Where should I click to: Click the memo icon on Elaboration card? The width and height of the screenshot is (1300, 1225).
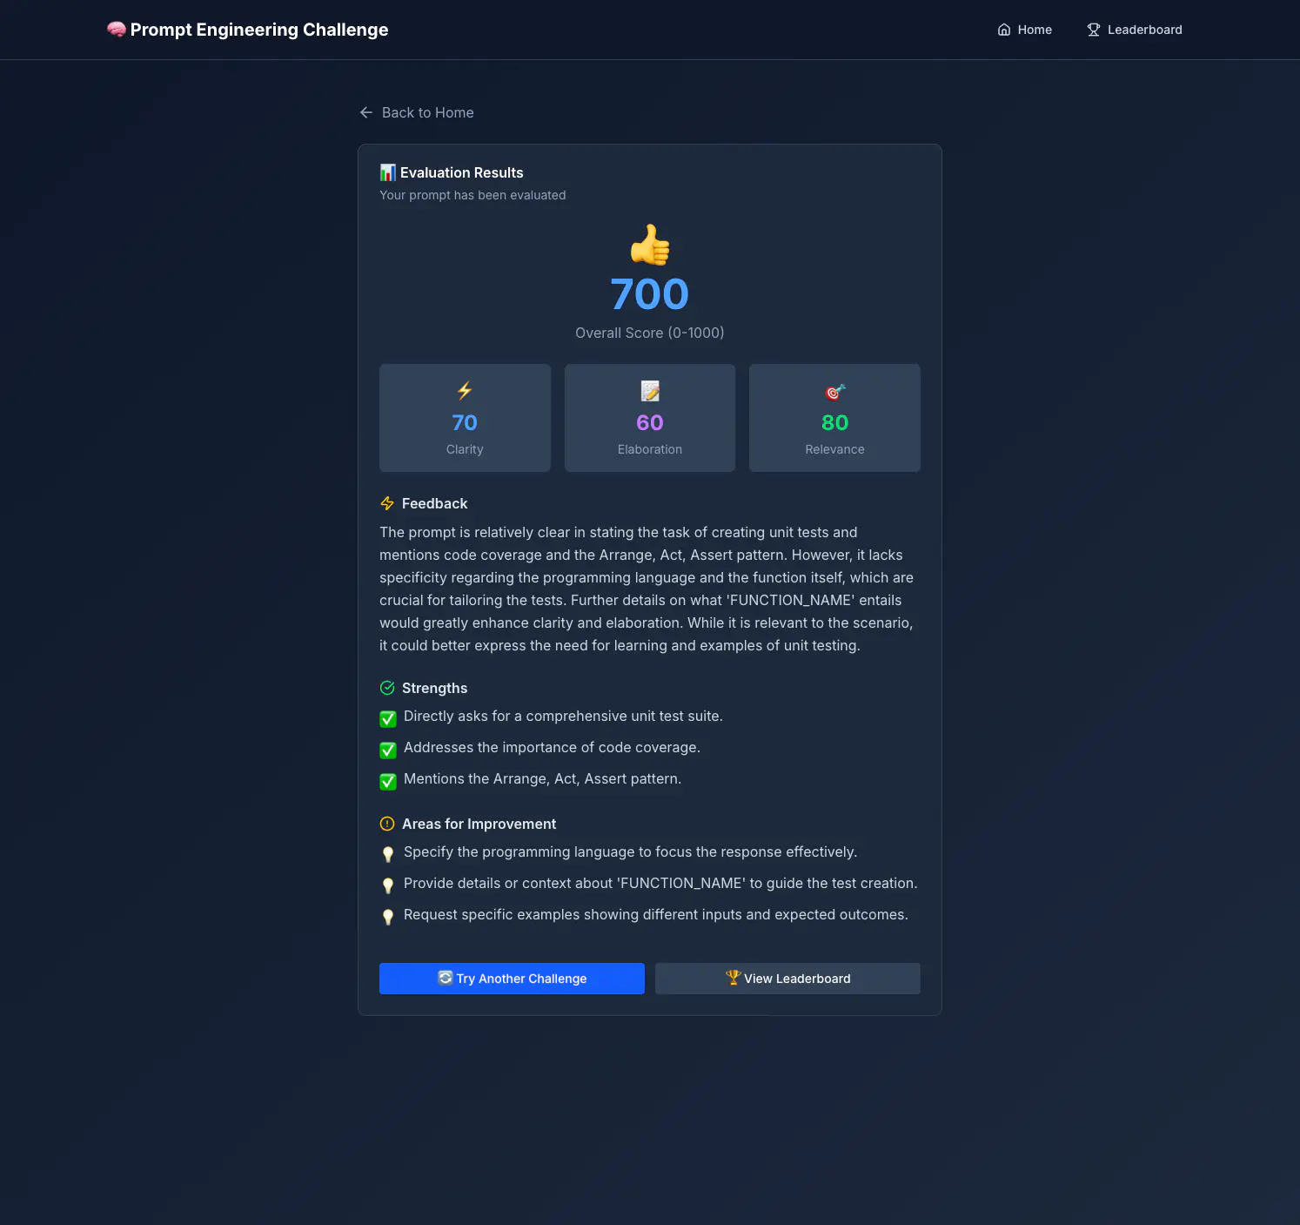coord(649,391)
